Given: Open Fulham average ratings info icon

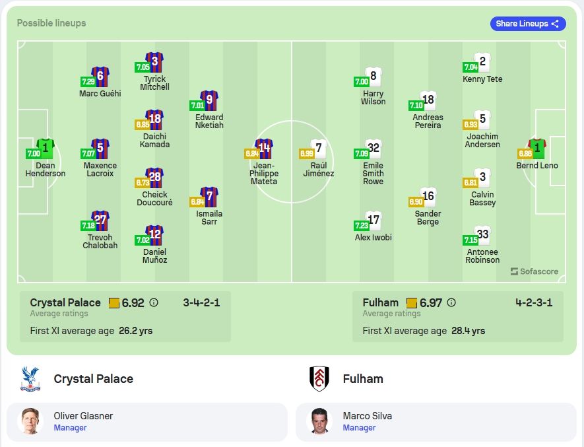Looking at the screenshot, I should tap(451, 302).
